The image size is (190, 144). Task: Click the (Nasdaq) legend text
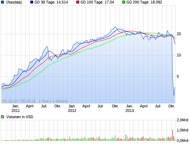coord(14,2)
